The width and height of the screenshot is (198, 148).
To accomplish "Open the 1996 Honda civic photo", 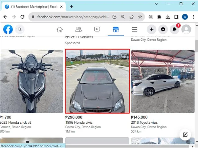I will click(x=97, y=81).
